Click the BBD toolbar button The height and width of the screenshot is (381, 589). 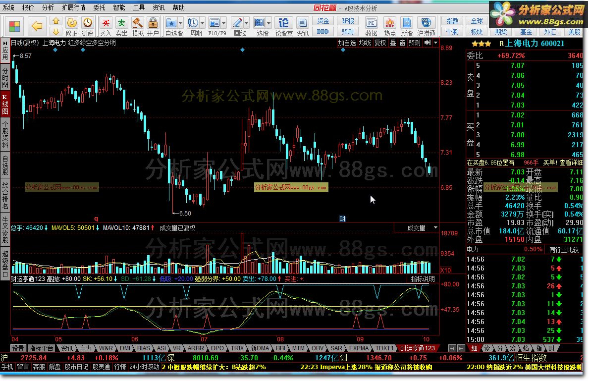pyautogui.click(x=323, y=32)
